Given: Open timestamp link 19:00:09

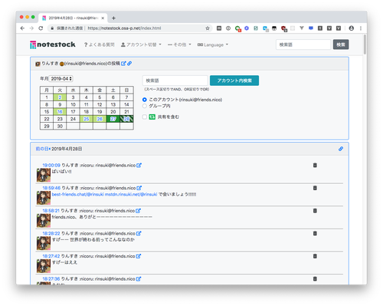Looking at the screenshot, I should tap(51, 166).
